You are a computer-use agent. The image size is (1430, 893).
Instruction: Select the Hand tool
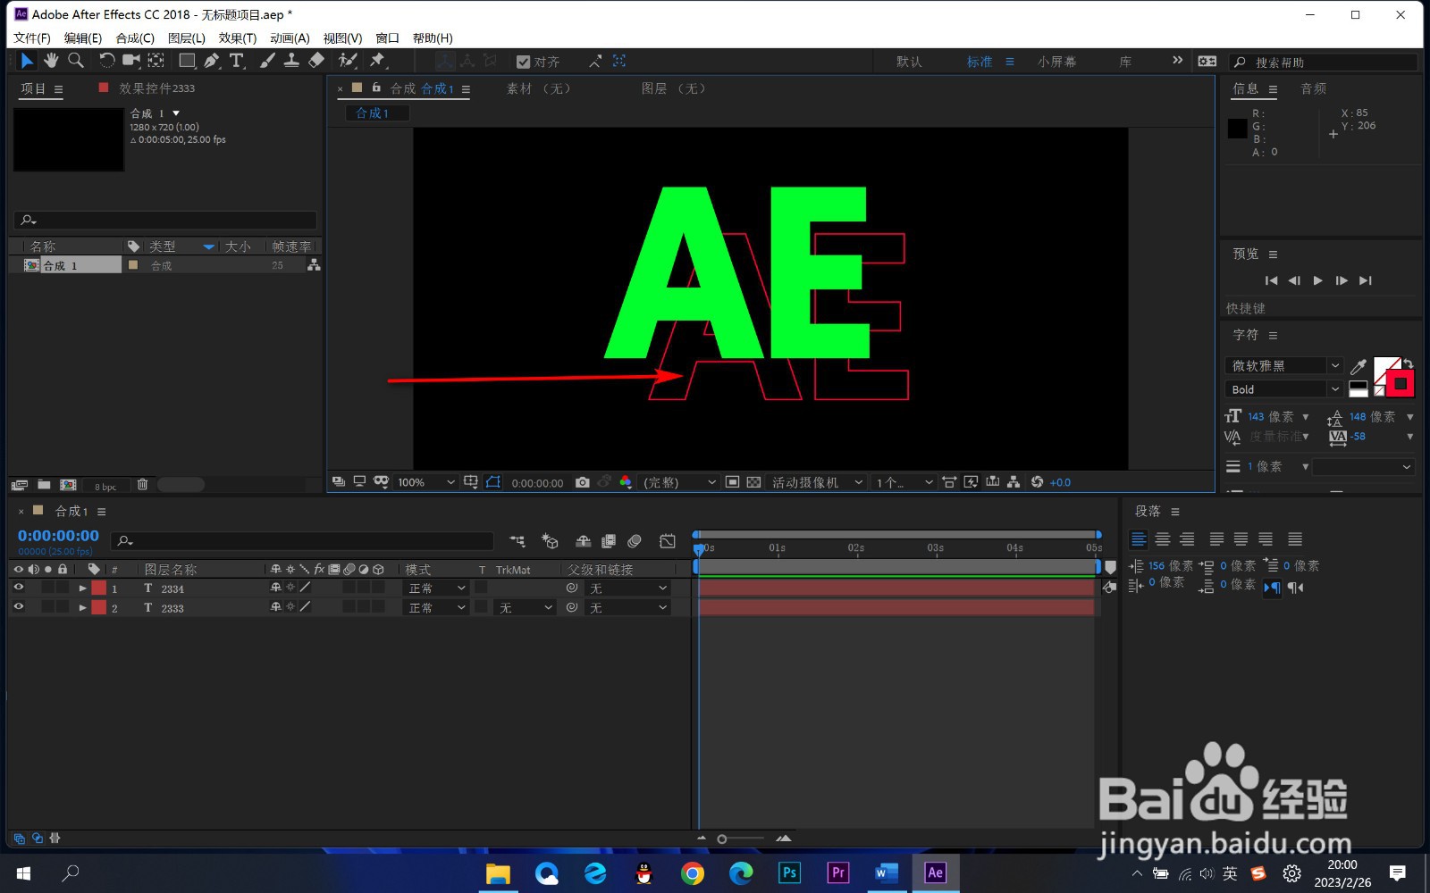(51, 61)
